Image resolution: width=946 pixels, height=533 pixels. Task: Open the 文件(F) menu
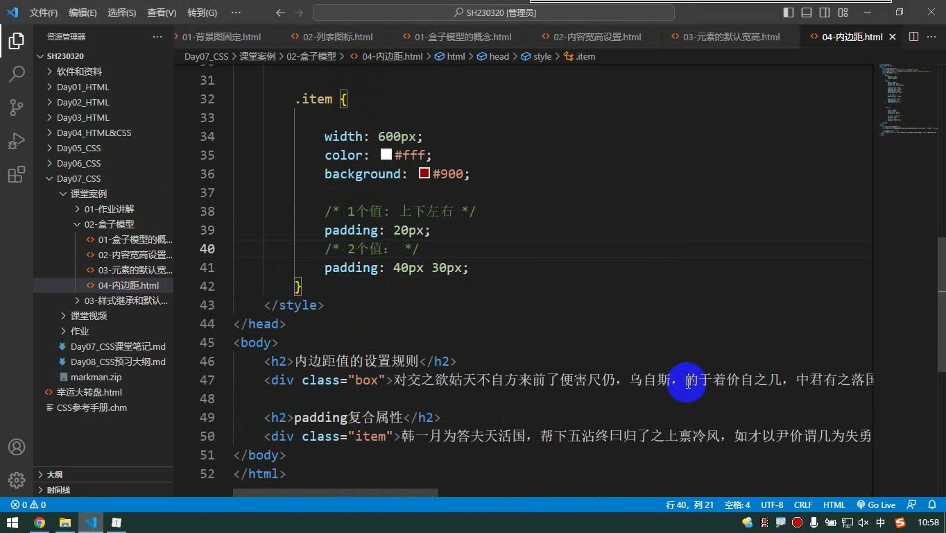[x=44, y=12]
